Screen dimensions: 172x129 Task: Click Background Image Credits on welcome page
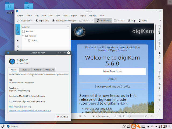tap(112, 87)
